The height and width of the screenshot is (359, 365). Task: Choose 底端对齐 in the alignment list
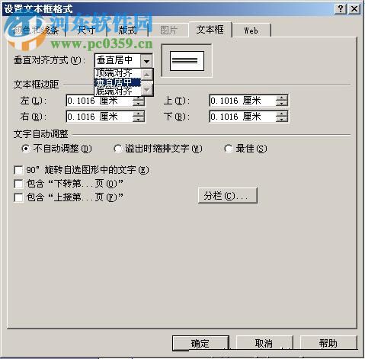[x=117, y=91]
